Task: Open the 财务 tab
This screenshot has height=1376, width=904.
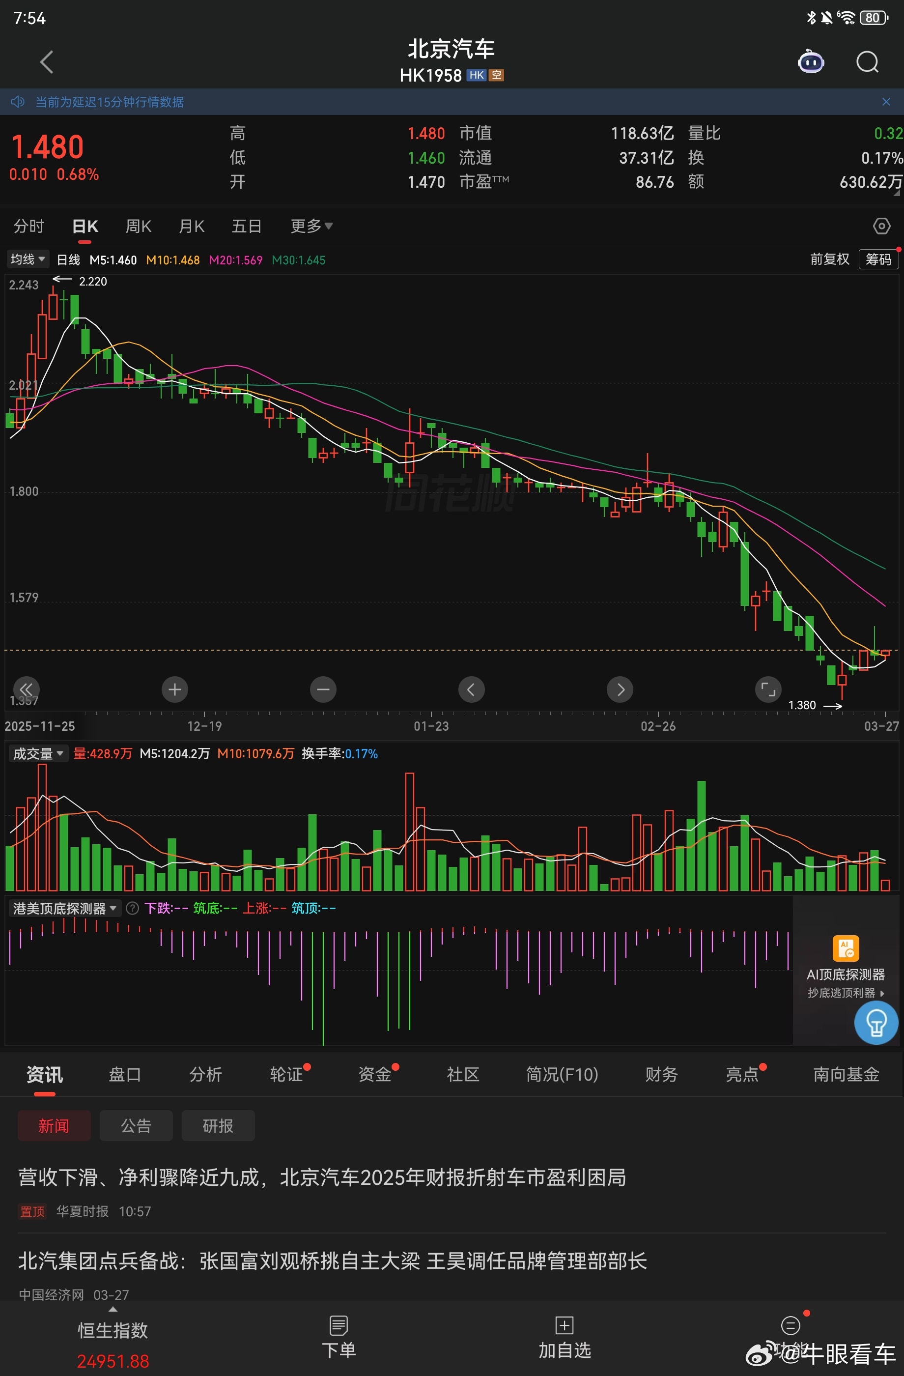Action: coord(661,1075)
